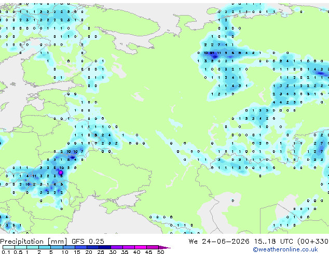Click the 'We 24-06-2026' date text
The image size is (329, 254).
pyautogui.click(x=219, y=242)
